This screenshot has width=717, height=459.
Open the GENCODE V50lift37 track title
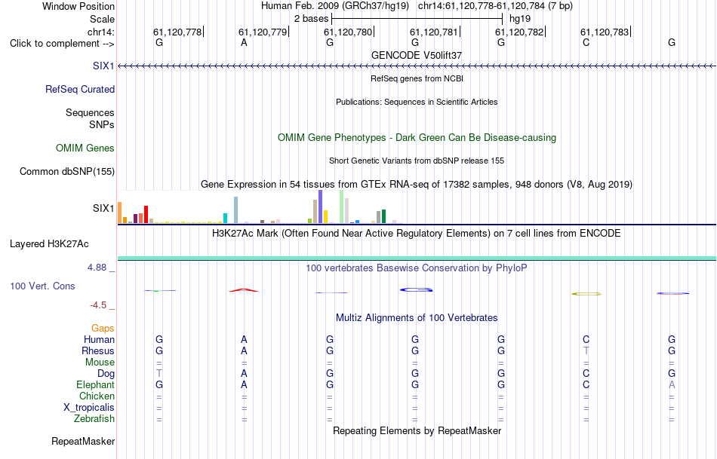(417, 55)
